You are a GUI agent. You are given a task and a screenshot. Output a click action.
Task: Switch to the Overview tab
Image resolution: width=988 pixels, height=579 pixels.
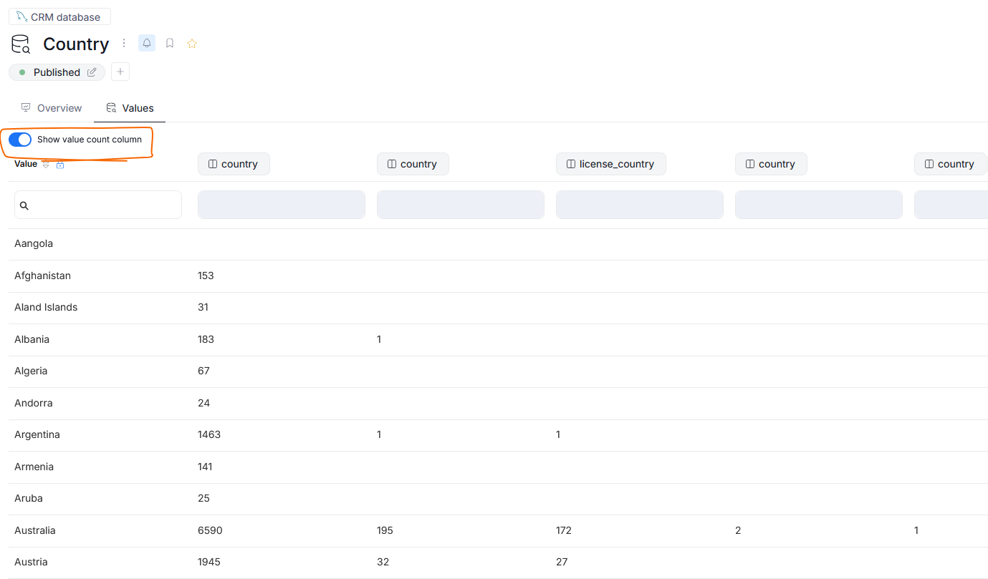52,108
